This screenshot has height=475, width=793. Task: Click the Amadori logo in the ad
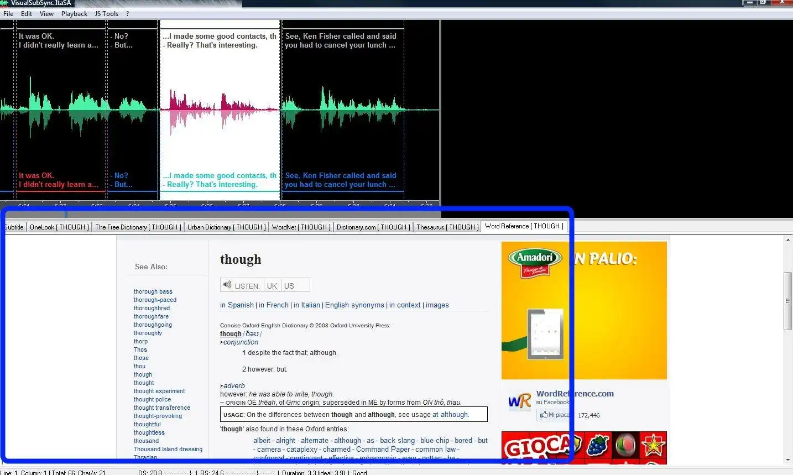[x=535, y=262]
